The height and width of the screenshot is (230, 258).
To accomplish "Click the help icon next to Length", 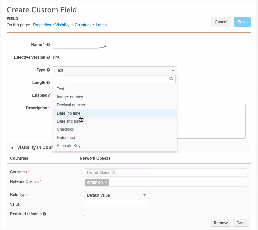I will [x=48, y=83].
